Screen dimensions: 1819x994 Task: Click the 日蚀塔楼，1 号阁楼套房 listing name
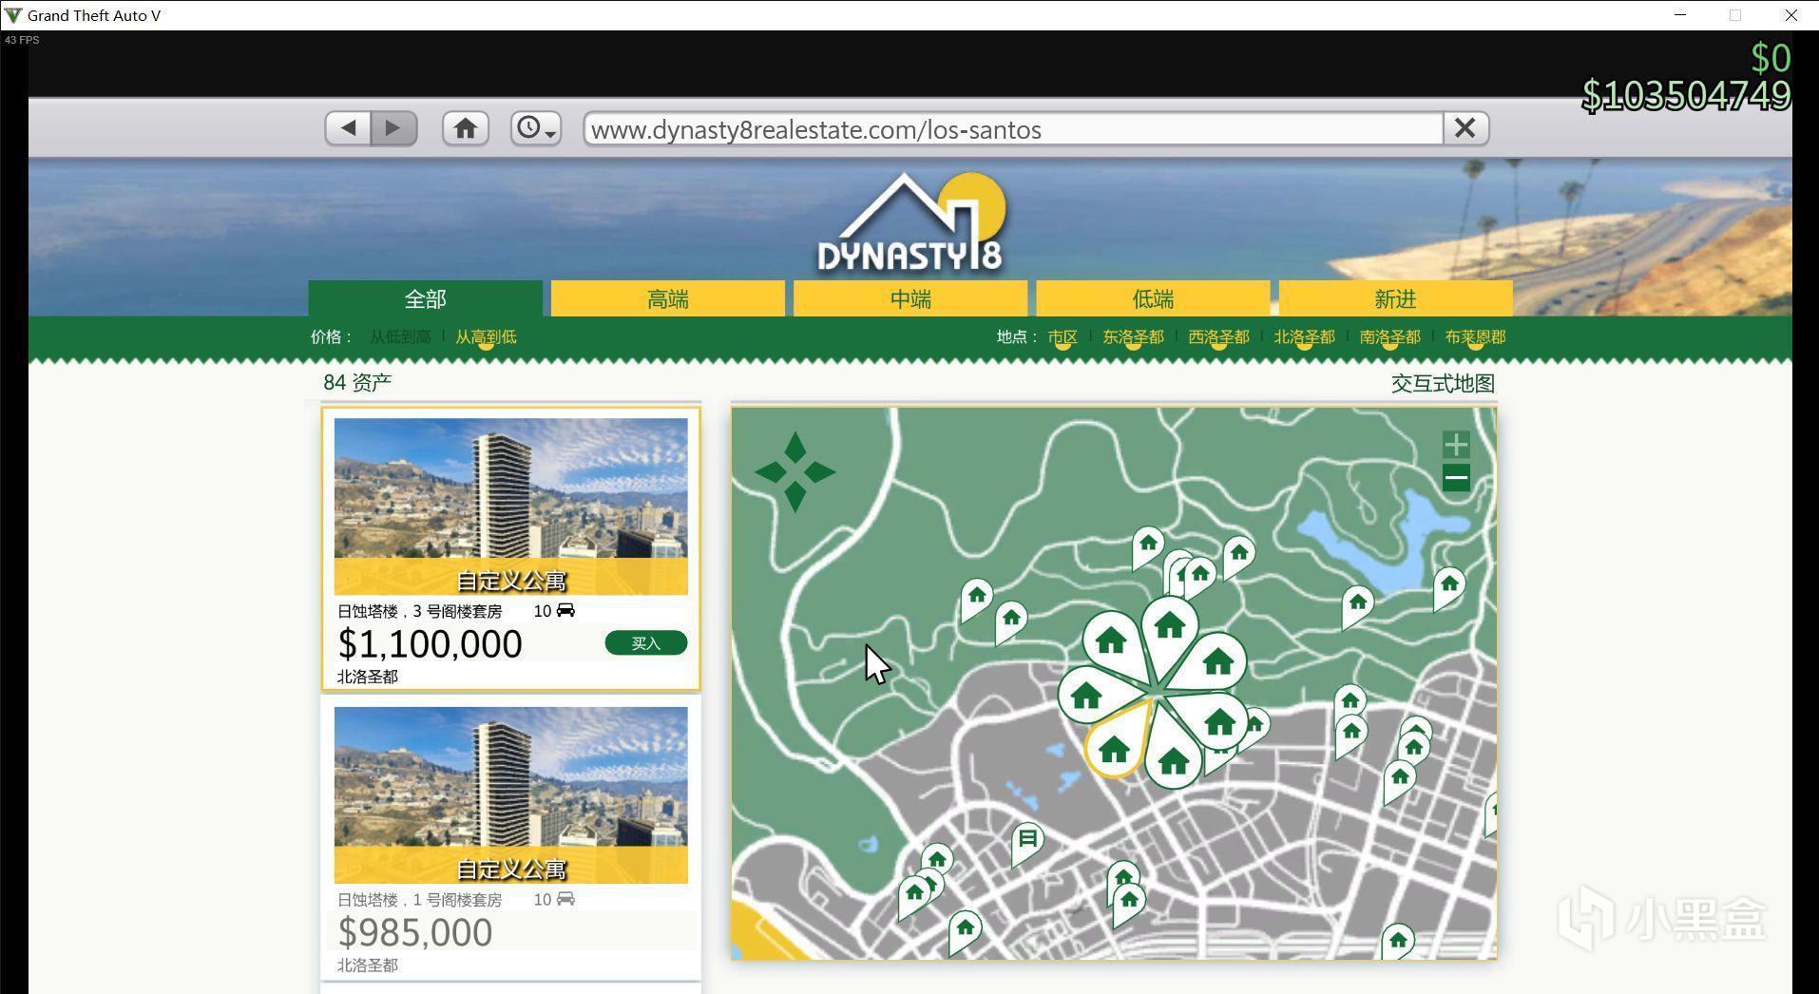click(x=419, y=900)
